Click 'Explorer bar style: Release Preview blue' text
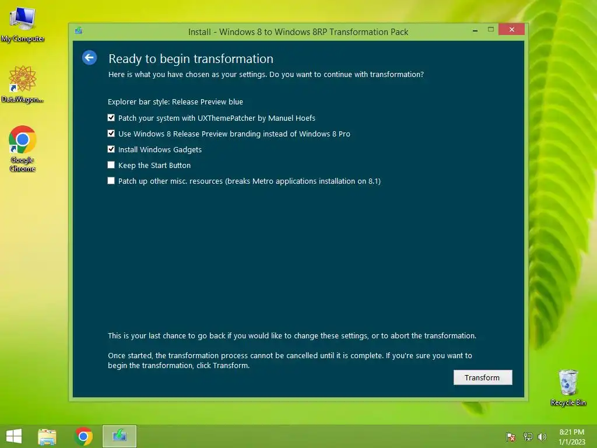The width and height of the screenshot is (597, 448). [x=175, y=101]
